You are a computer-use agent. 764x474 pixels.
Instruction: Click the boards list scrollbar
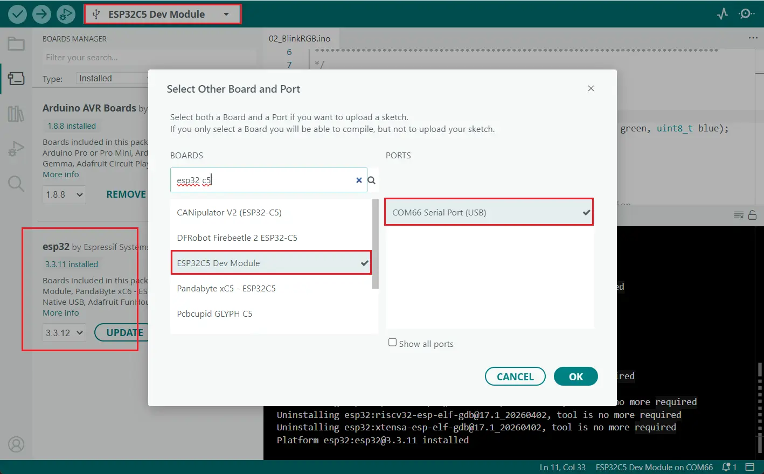coord(376,244)
